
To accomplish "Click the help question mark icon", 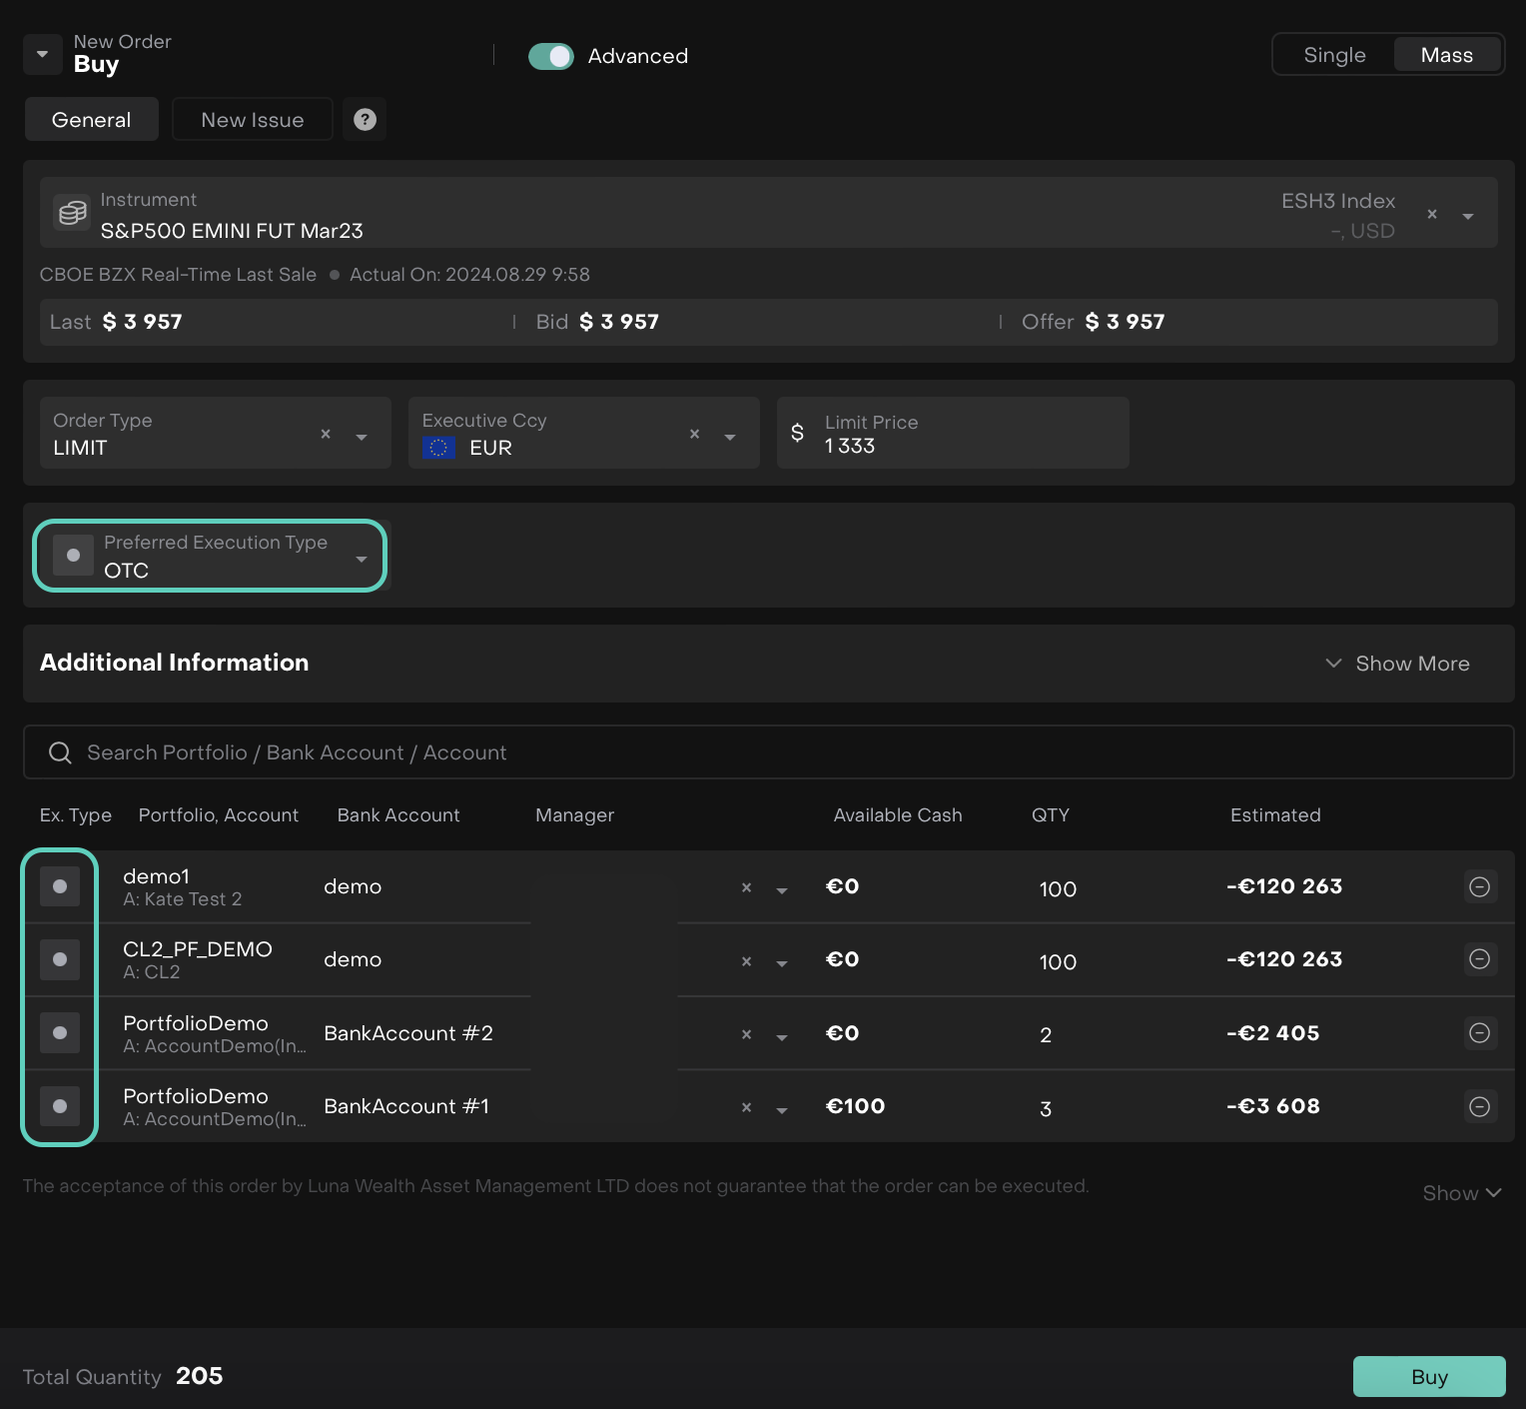I will 365,120.
